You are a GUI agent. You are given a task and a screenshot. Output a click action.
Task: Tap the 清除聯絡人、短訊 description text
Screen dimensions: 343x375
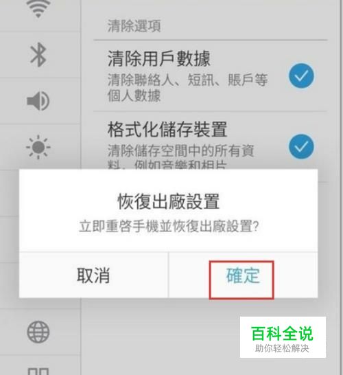[x=187, y=87]
